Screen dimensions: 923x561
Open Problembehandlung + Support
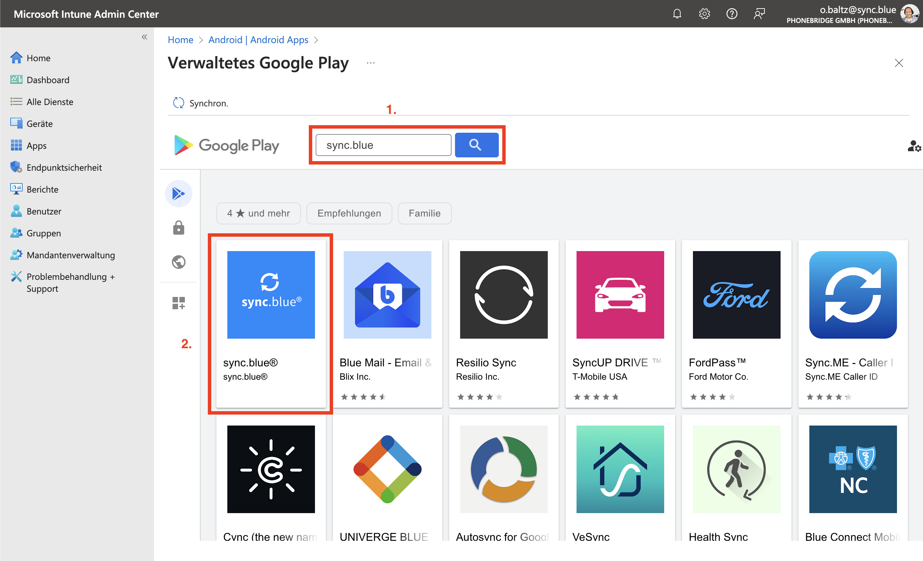[x=63, y=283]
